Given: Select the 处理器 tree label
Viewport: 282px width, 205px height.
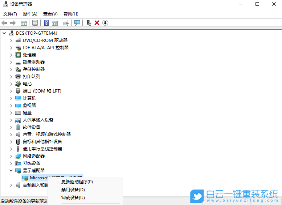Looking at the screenshot, I should point(29,55).
